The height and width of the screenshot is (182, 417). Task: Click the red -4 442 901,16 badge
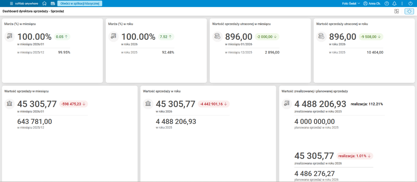pos(213,104)
